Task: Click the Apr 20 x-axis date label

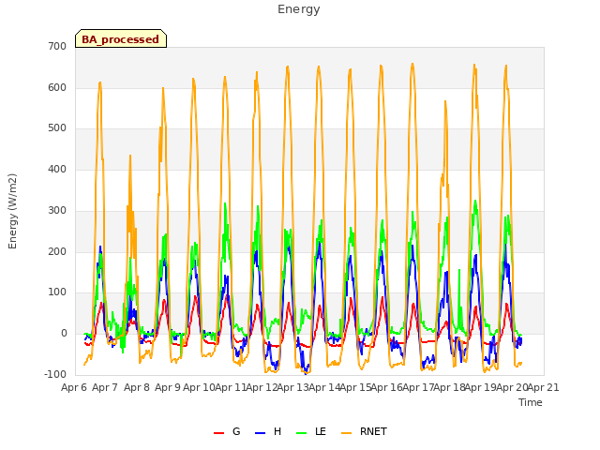Action: pyautogui.click(x=513, y=387)
